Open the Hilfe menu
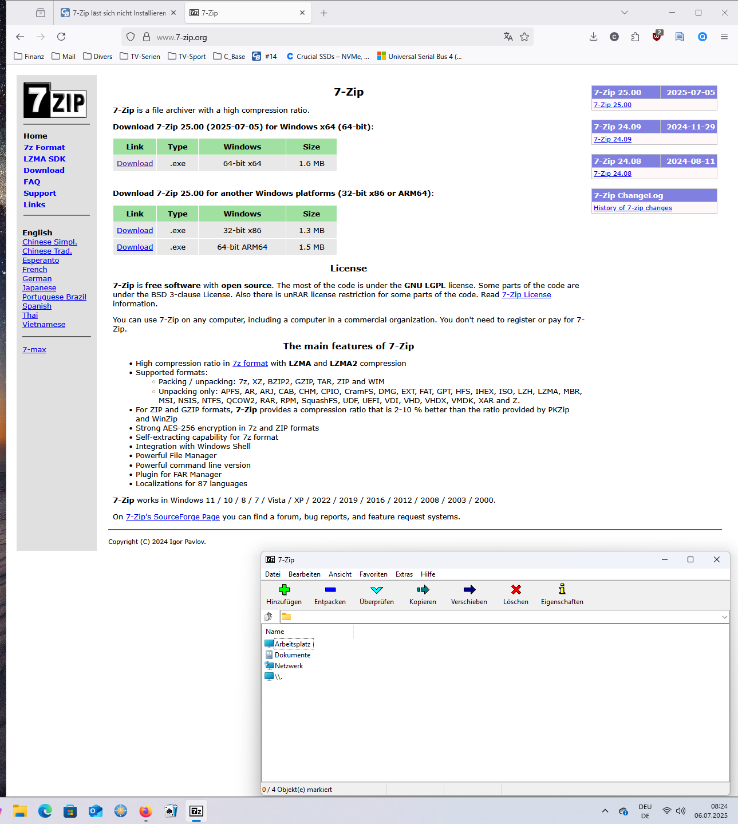Screen dimensions: 738x824 [428, 574]
